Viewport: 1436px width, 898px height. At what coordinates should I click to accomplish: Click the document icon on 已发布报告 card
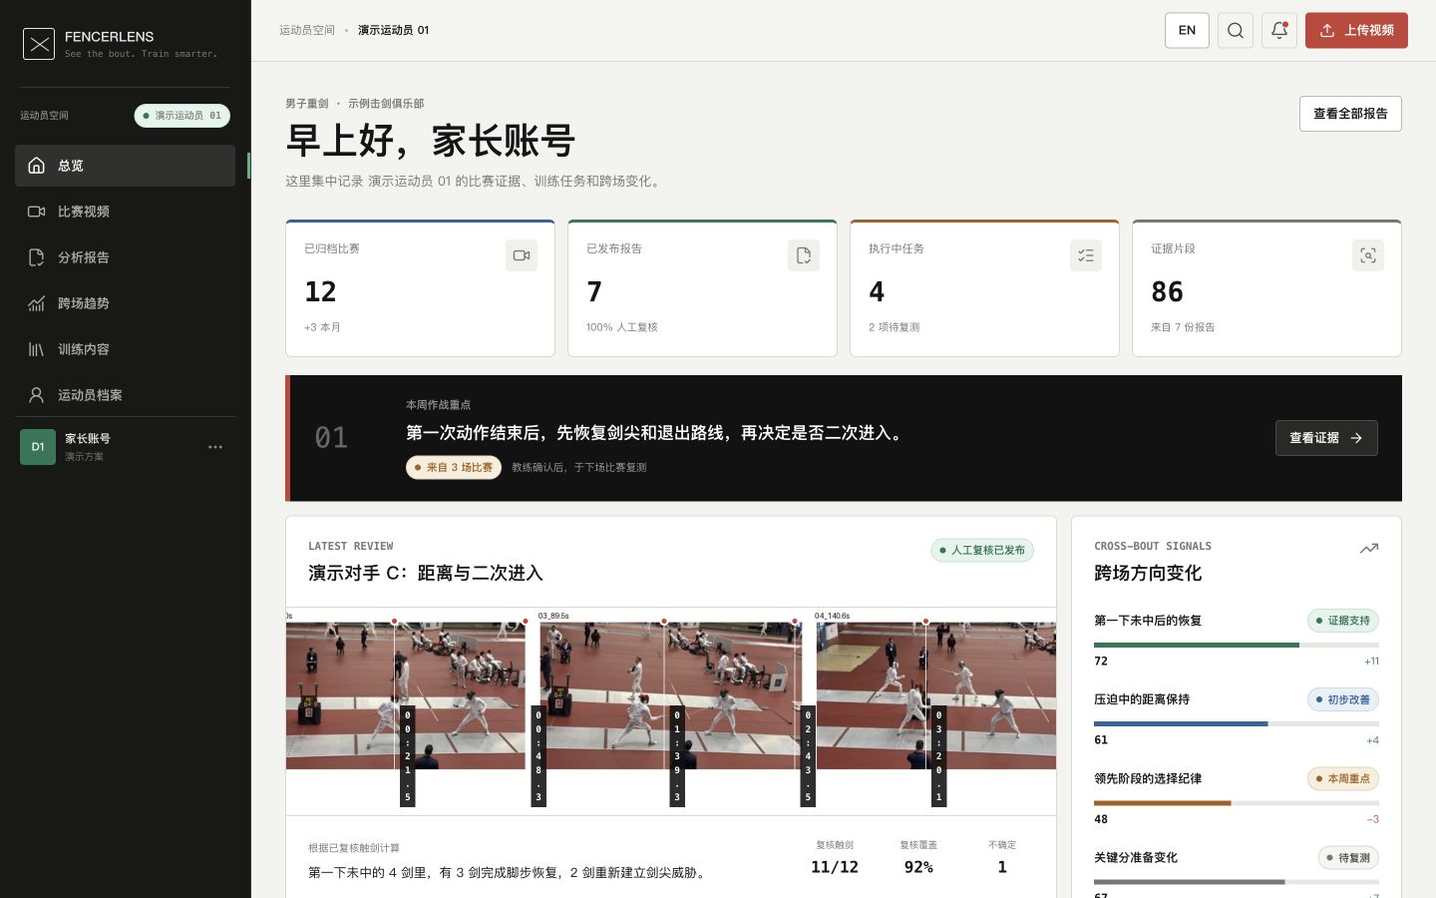coord(804,255)
